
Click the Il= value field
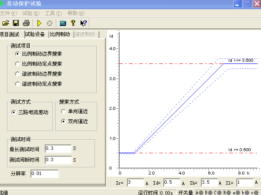[x=245, y=182]
